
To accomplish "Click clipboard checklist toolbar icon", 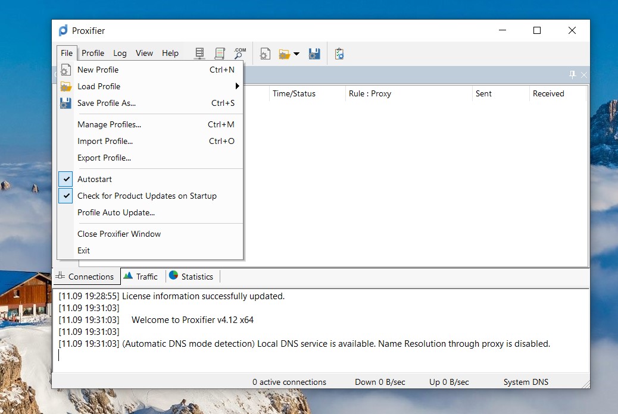I will (x=339, y=54).
